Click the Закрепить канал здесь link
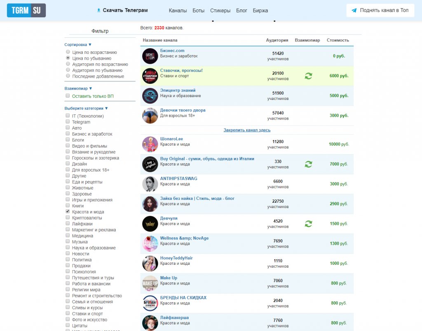The width and height of the screenshot is (422, 331). 247,130
